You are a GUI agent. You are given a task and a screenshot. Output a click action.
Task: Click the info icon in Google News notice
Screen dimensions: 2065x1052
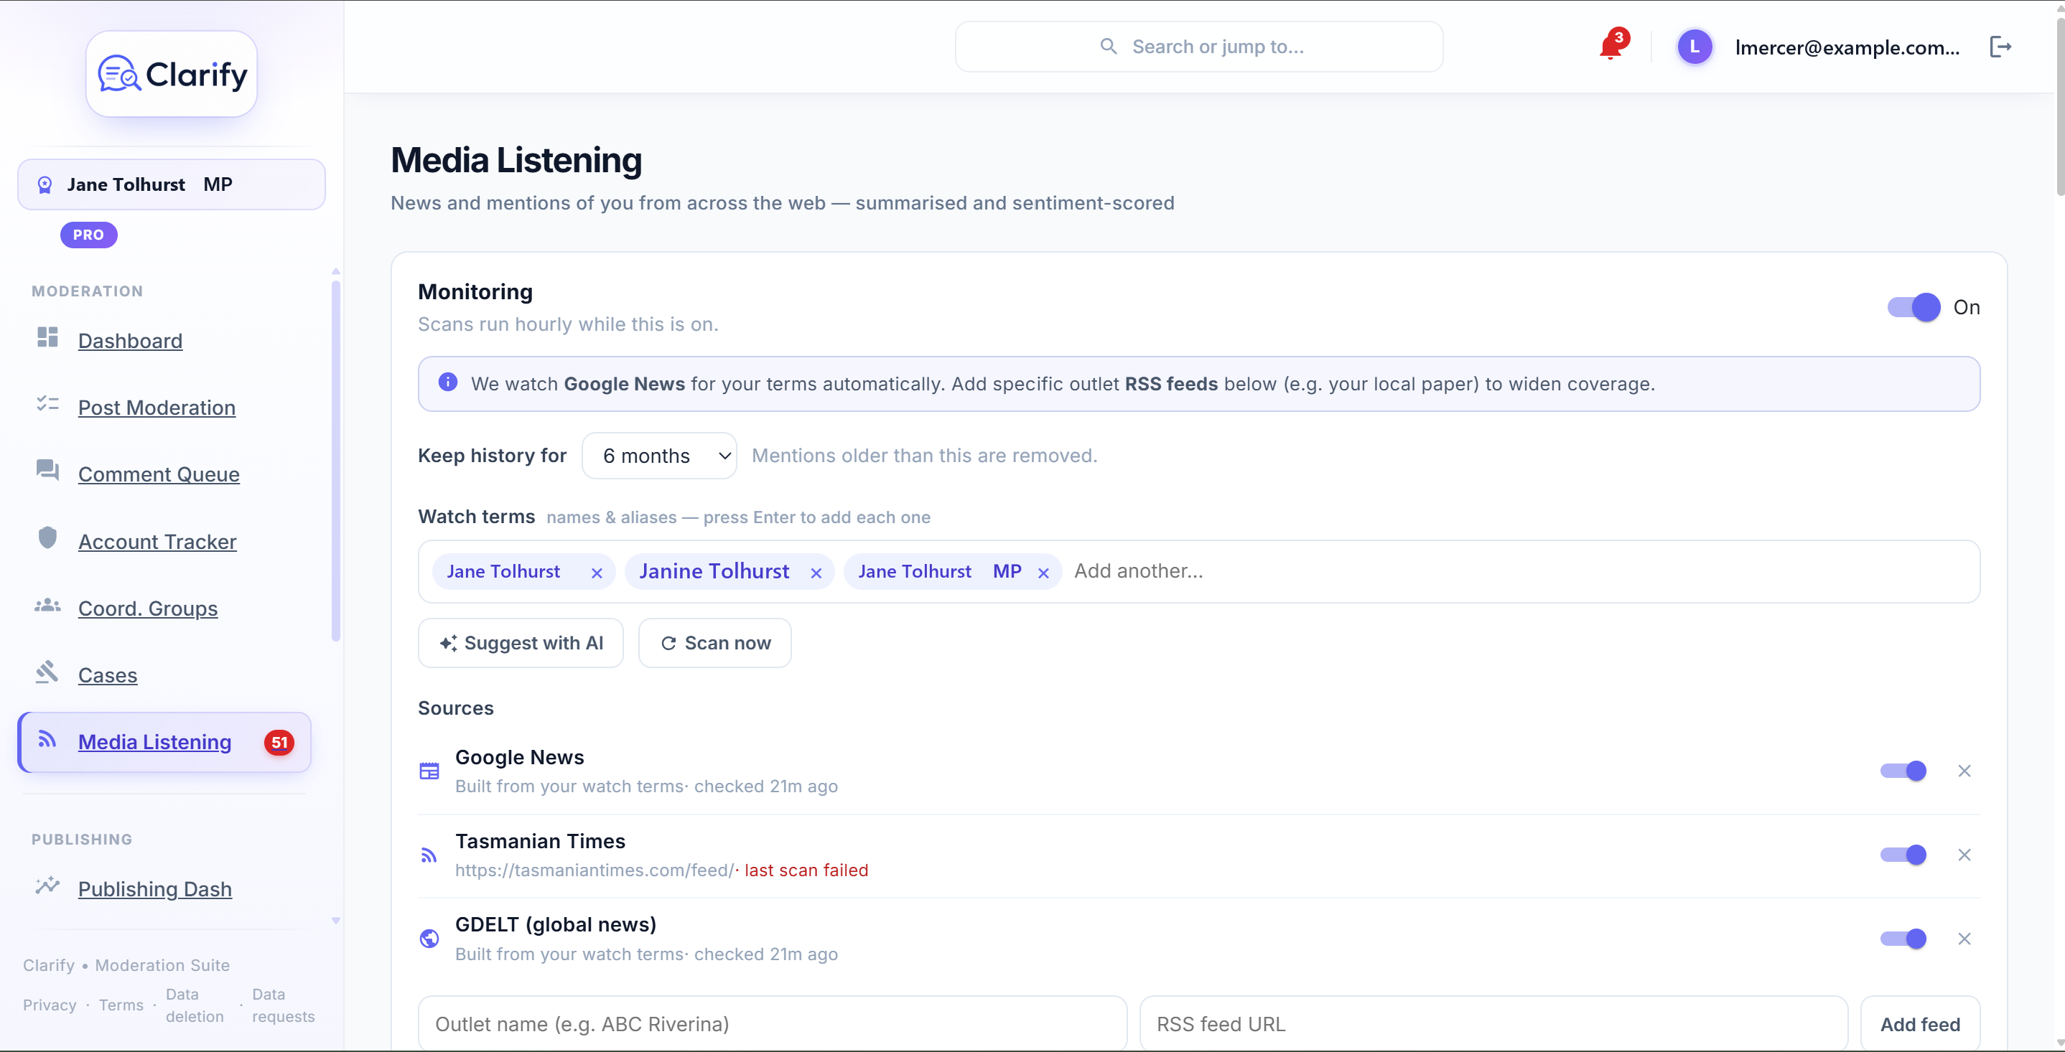(448, 382)
